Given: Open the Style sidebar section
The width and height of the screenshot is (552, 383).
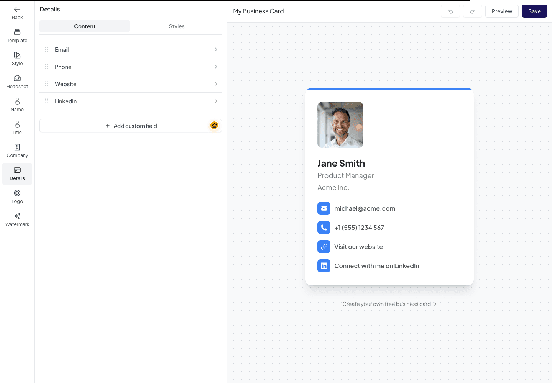Looking at the screenshot, I should click(17, 59).
